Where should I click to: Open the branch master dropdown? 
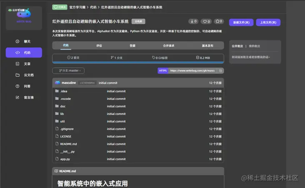pos(68,71)
